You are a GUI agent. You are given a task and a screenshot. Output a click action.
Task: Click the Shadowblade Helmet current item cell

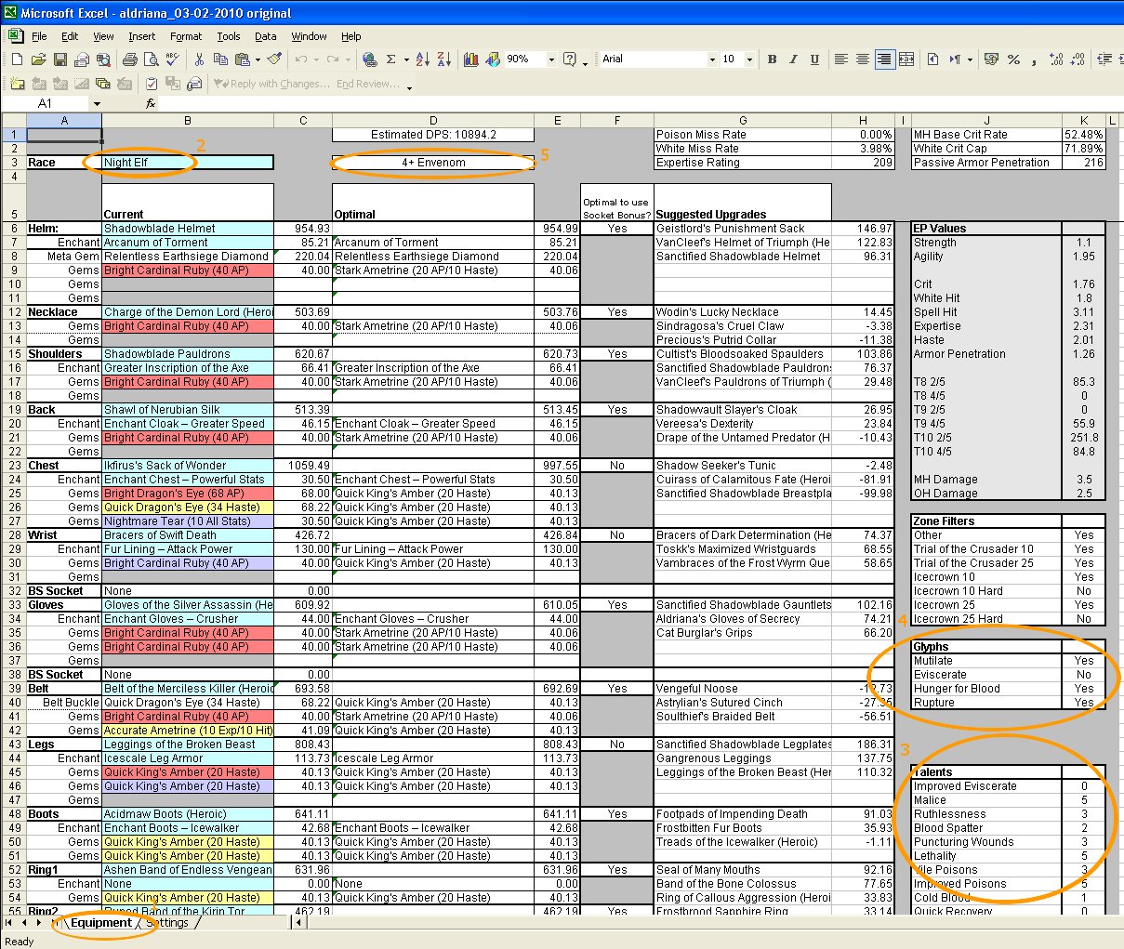tap(188, 229)
